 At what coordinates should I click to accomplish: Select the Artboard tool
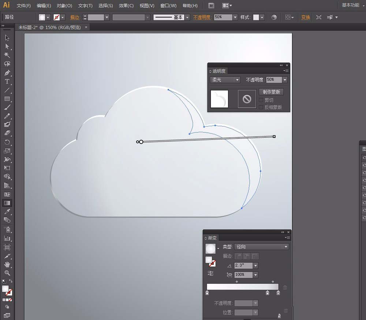click(x=7, y=247)
